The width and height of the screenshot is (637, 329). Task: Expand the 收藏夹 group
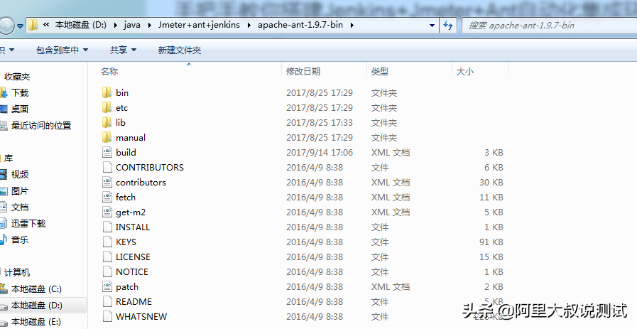(17, 77)
